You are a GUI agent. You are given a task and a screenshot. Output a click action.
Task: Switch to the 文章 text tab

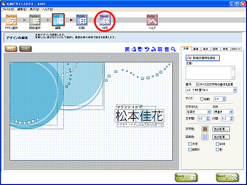pos(186,49)
